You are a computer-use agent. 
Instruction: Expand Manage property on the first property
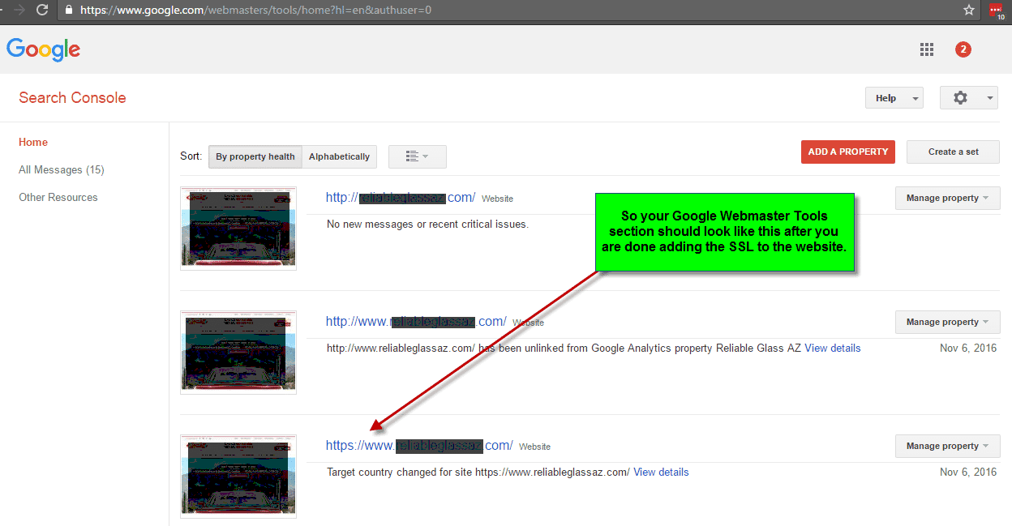click(x=947, y=198)
